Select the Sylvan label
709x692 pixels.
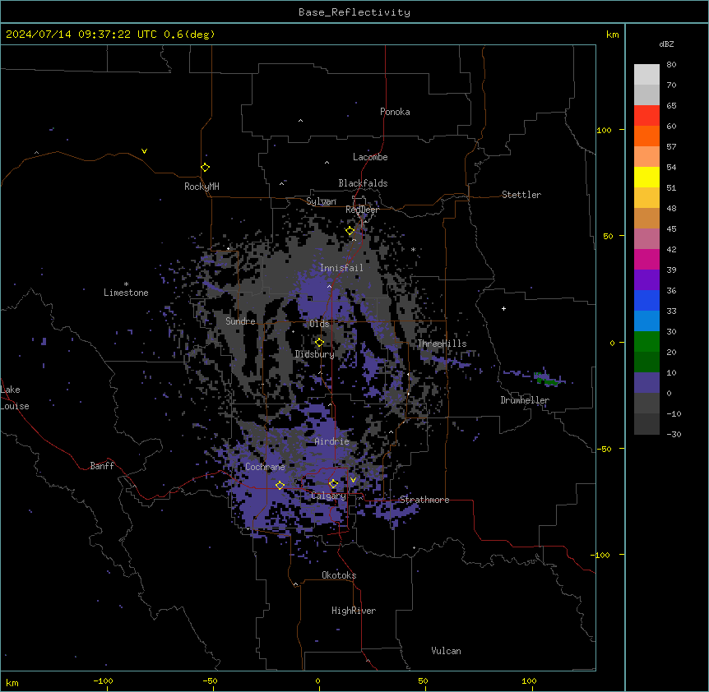(321, 201)
